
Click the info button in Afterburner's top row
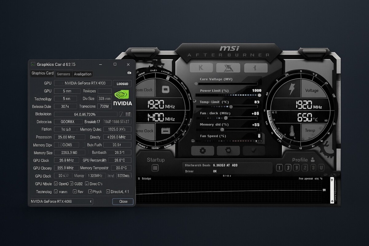pyautogui.click(x=255, y=68)
